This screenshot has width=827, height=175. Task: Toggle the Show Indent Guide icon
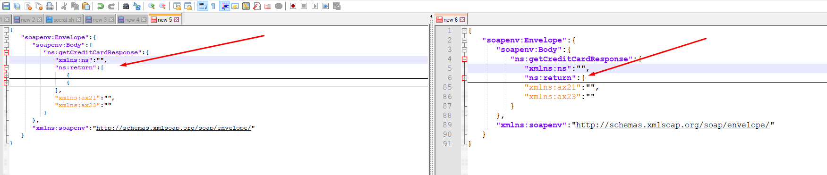[x=224, y=6]
